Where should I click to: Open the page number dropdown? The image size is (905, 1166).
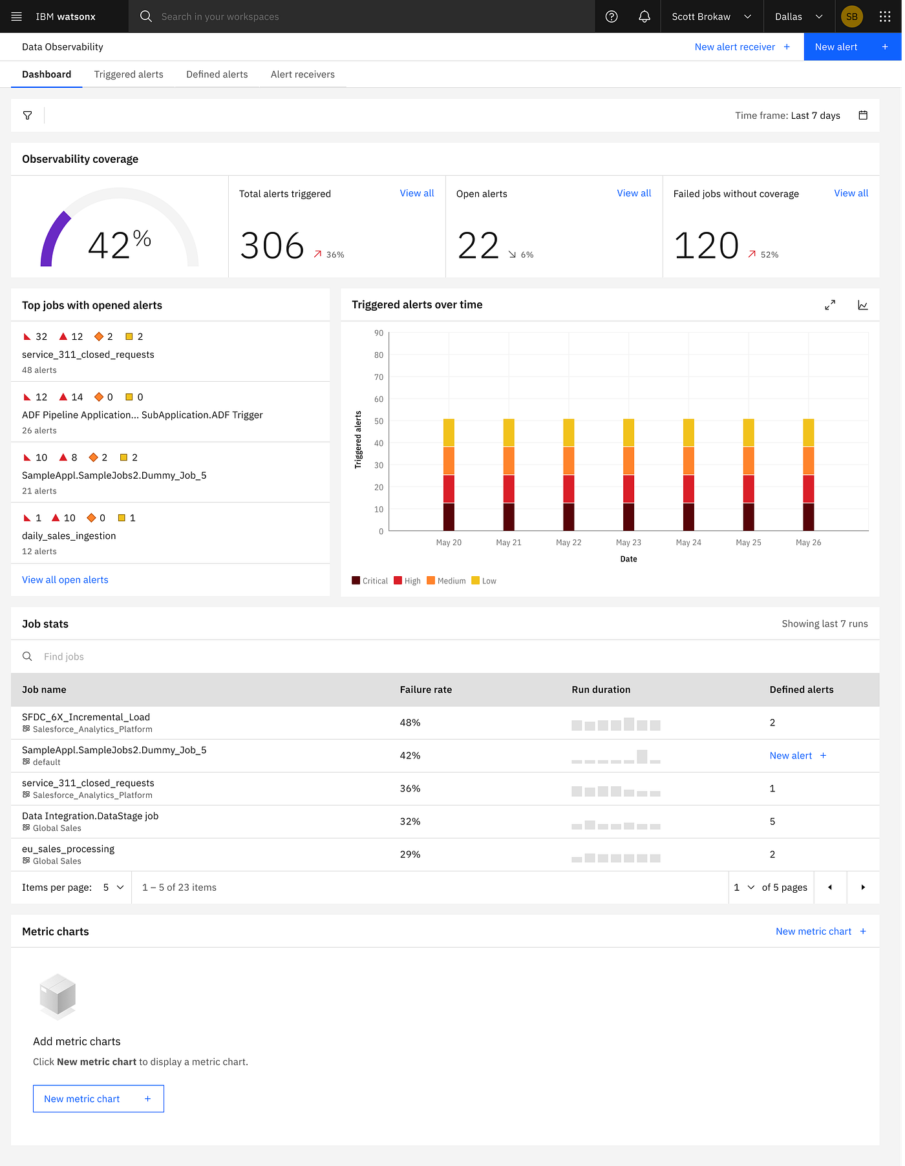coord(744,888)
